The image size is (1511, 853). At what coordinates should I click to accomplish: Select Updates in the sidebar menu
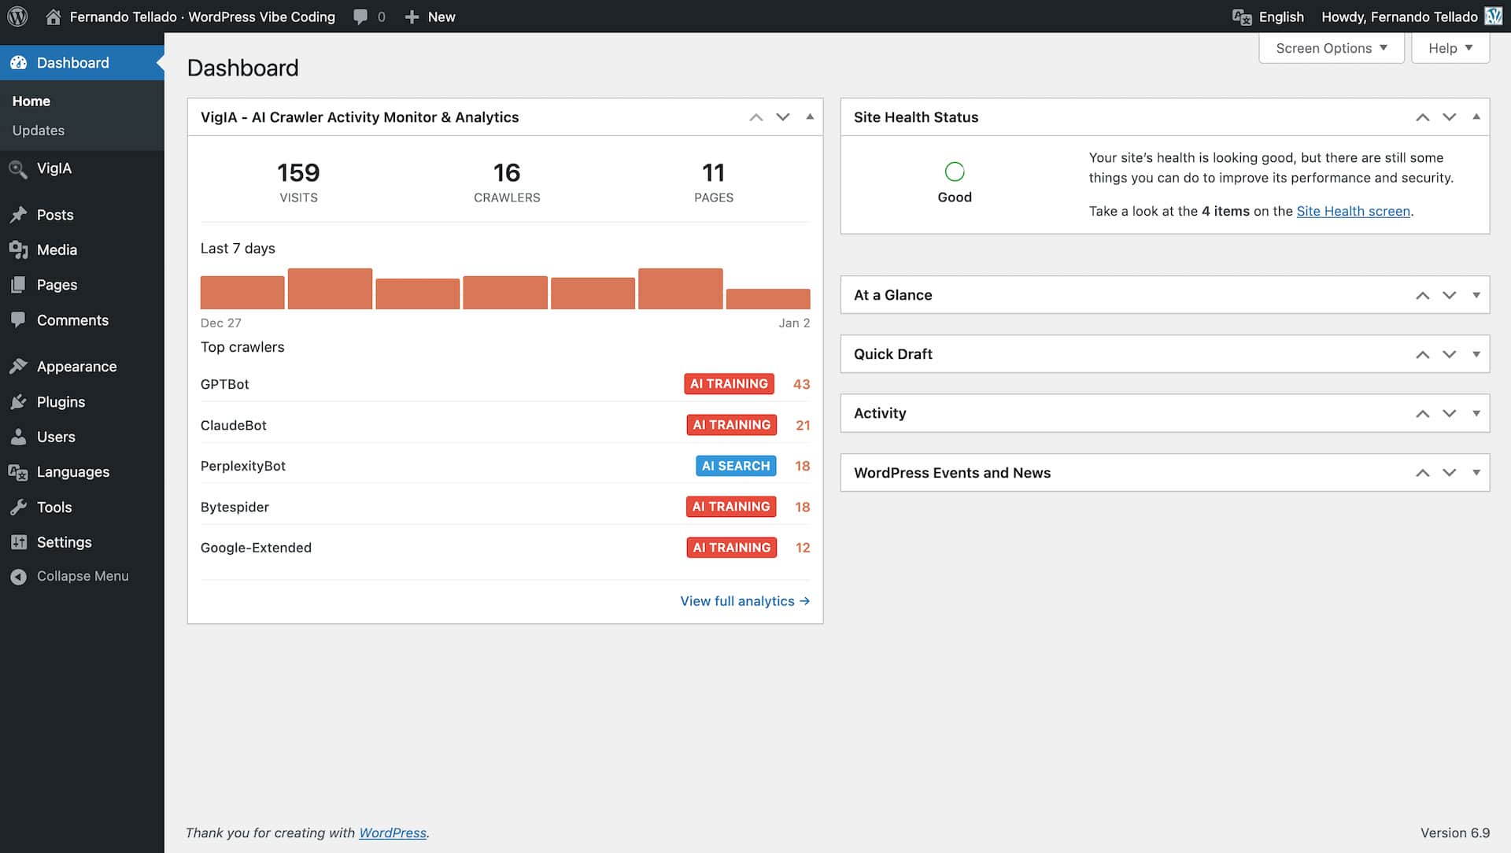(38, 130)
